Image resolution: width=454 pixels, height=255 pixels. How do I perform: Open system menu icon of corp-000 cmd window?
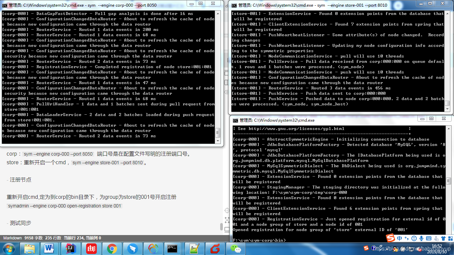tap(4, 5)
